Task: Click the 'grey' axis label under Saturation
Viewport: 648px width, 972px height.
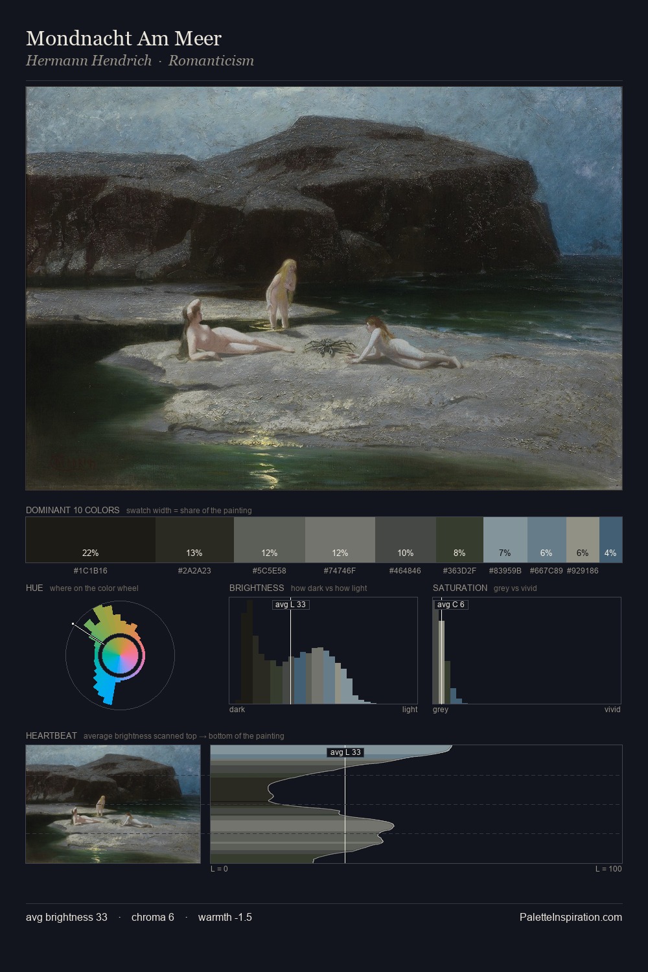Action: [441, 710]
